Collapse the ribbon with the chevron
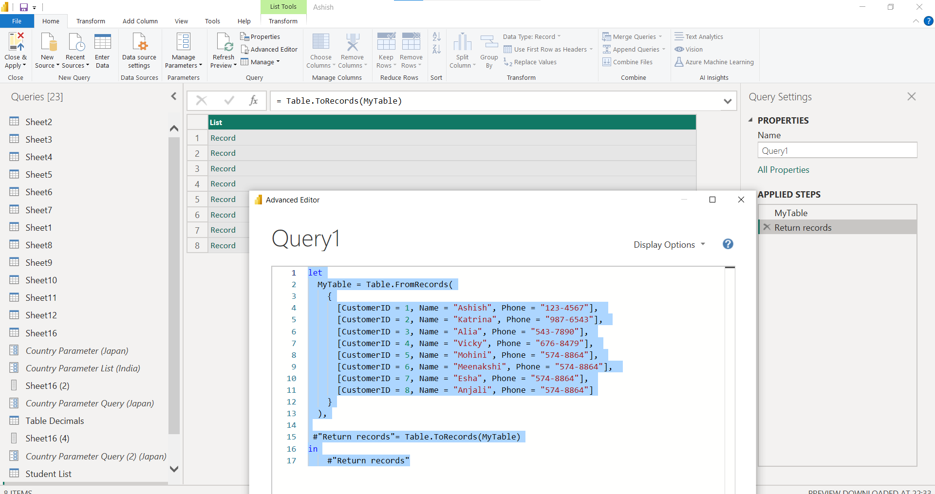This screenshot has width=935, height=494. point(916,21)
